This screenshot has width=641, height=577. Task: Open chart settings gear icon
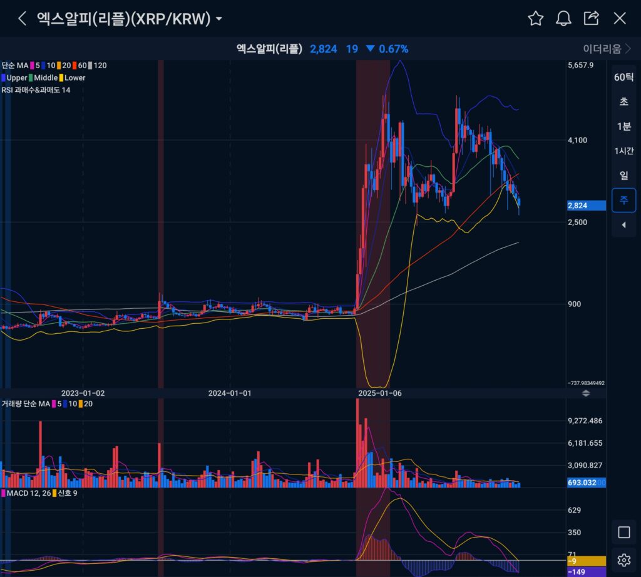click(x=623, y=559)
